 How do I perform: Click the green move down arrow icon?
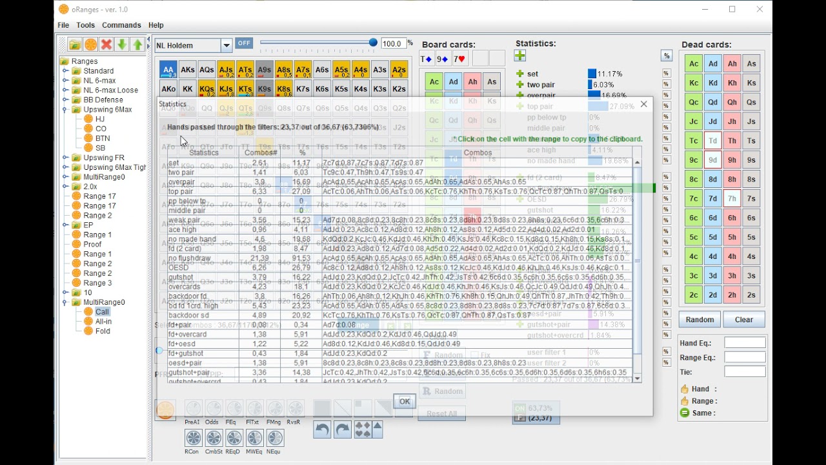coord(122,45)
